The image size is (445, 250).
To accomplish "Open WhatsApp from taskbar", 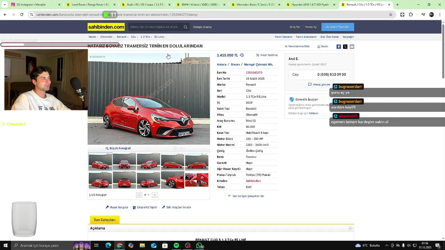I will point(199,245).
